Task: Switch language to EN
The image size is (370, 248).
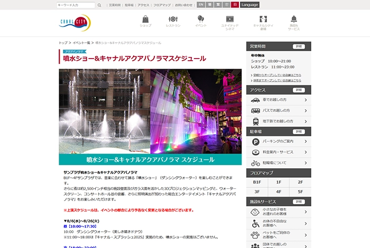Action: coord(201,5)
